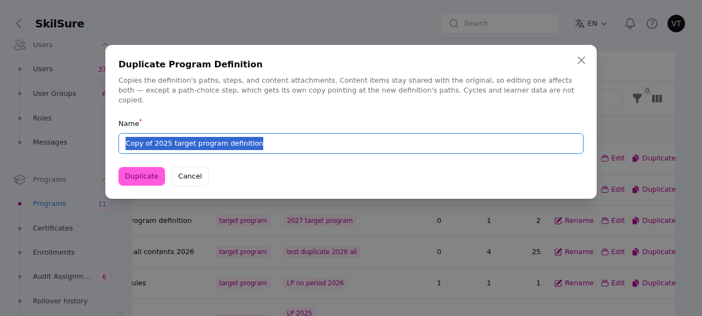Open Roles in sidebar
This screenshot has height=316, width=702.
tap(42, 118)
